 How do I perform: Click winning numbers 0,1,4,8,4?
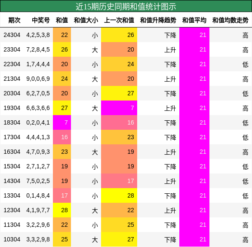click(38, 195)
